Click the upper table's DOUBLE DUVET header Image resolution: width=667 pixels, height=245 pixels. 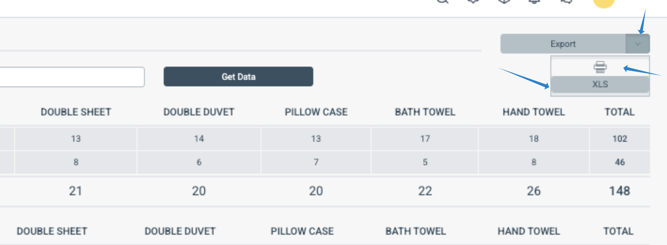pos(199,112)
